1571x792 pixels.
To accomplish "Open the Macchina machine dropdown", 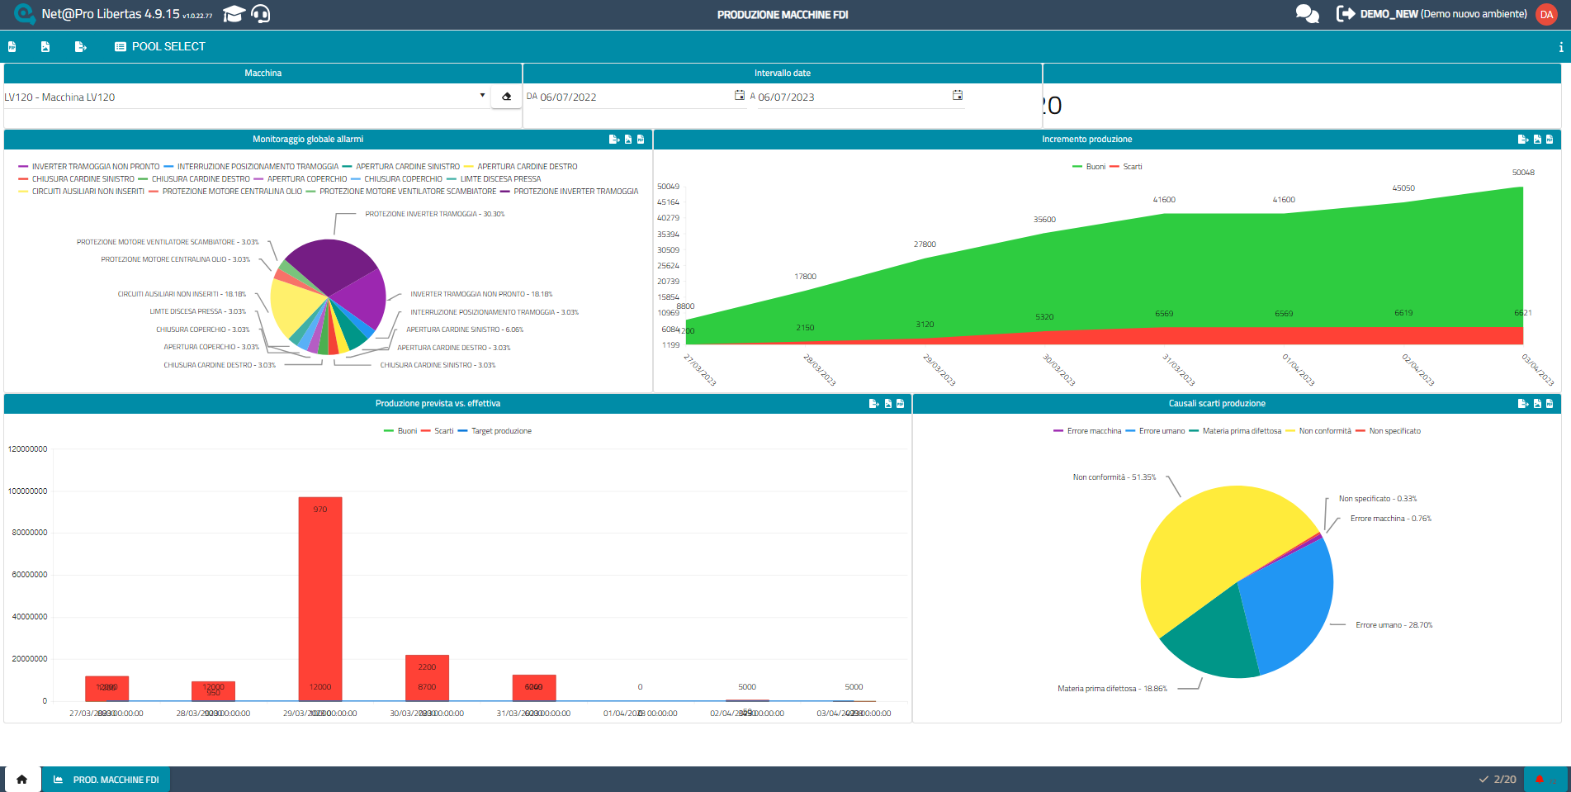I will coord(482,96).
